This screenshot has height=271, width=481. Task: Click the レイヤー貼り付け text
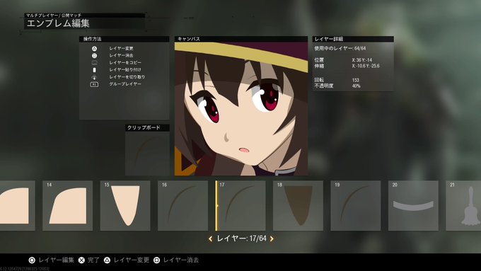tap(125, 70)
